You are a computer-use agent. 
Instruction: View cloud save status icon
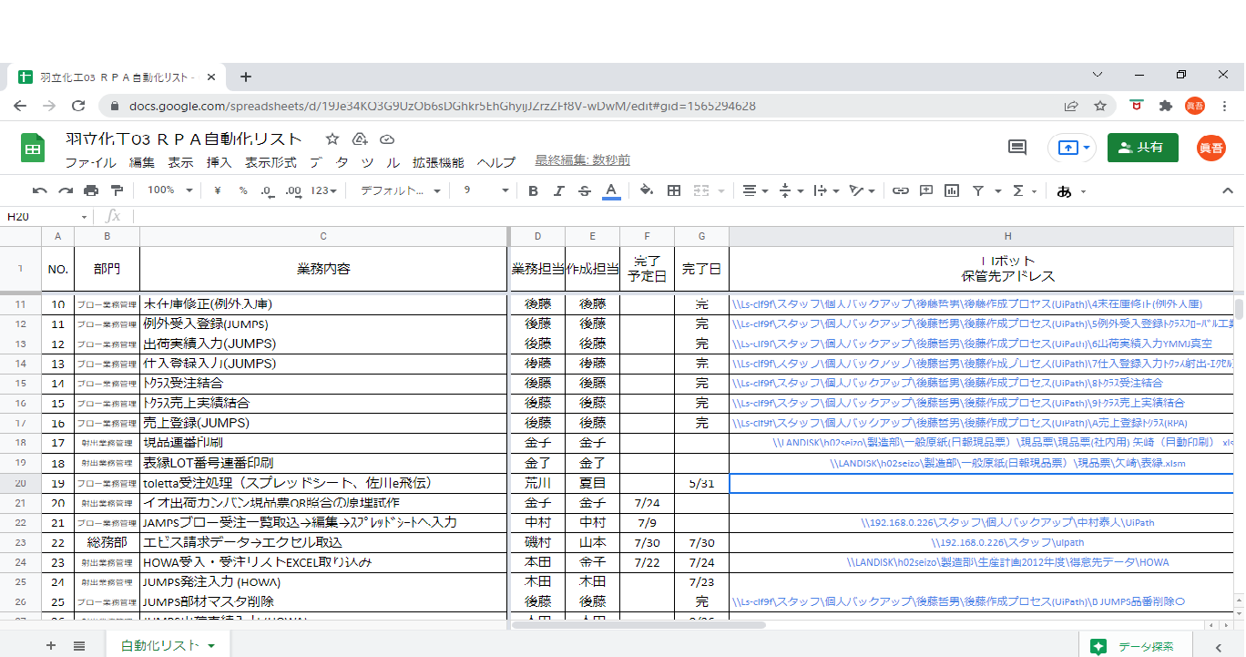point(386,139)
